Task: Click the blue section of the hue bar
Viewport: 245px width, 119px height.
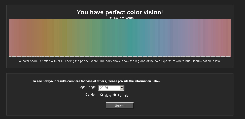Action: tap(164, 38)
